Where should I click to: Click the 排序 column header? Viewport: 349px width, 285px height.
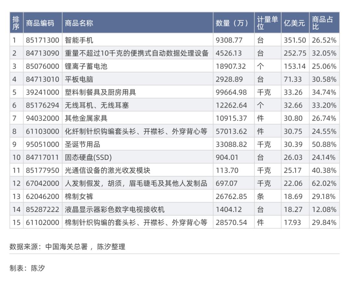(x=16, y=22)
